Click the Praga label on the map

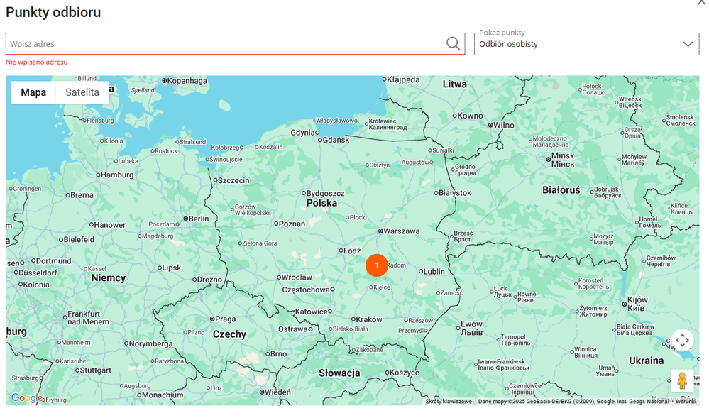pos(225,319)
